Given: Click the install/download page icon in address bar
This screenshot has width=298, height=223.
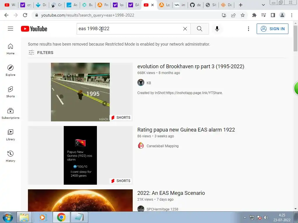Looking at the screenshot, I should tap(224, 15).
